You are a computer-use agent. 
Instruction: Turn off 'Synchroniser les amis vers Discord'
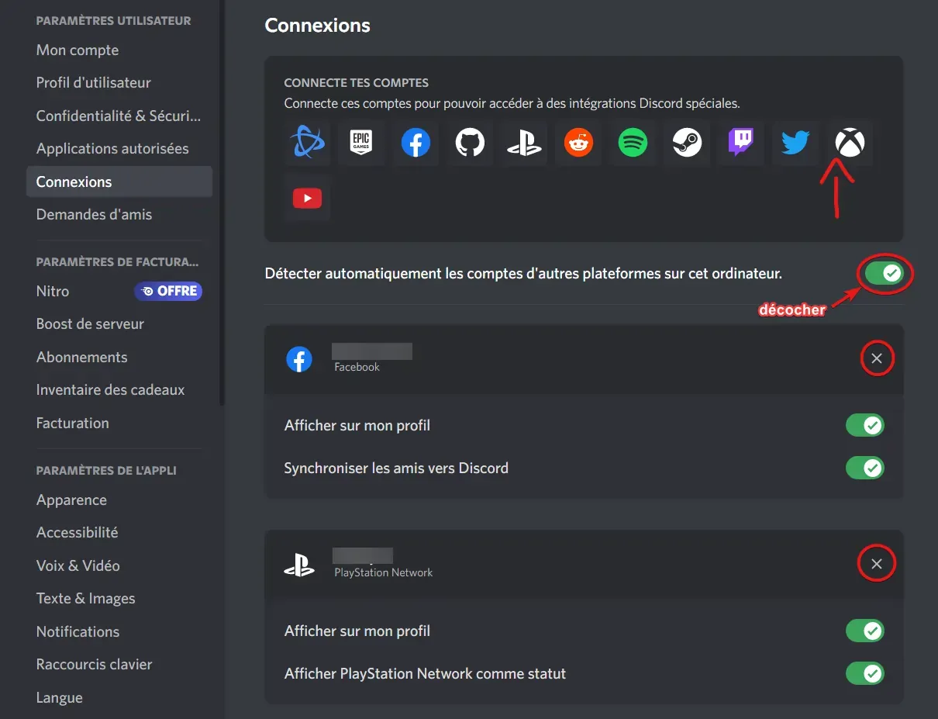[x=864, y=468]
